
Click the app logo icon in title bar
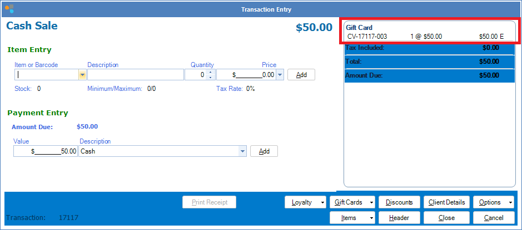pyautogui.click(x=9, y=9)
